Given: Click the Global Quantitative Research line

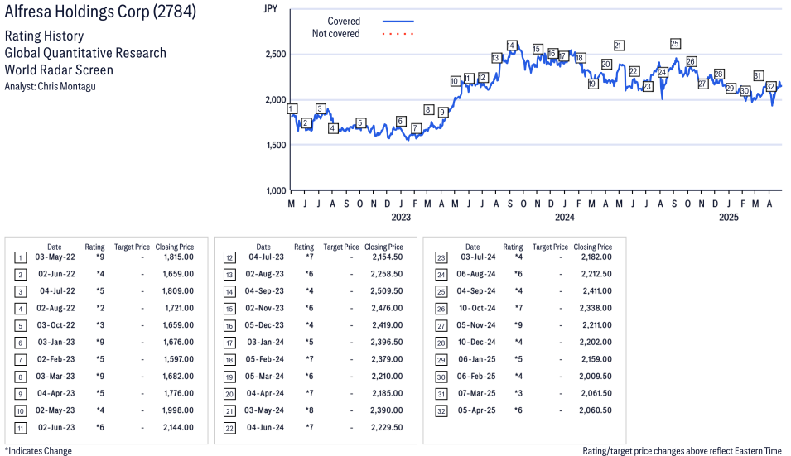Looking at the screenshot, I should pyautogui.click(x=85, y=53).
